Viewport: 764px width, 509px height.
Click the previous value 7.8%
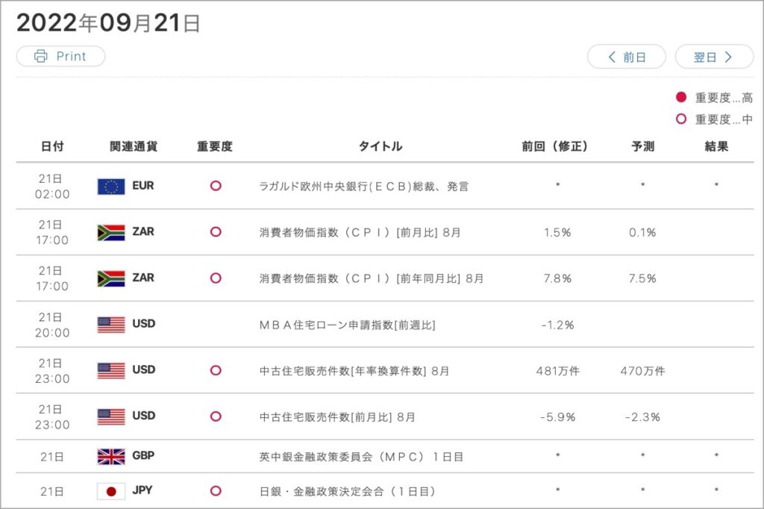(x=557, y=278)
